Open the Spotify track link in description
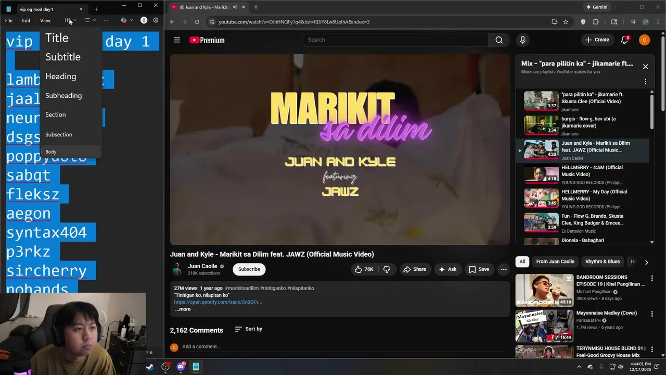 (218, 302)
